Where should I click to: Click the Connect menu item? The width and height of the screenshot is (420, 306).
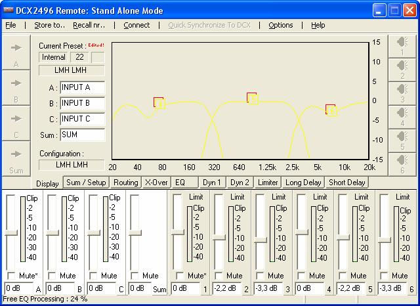click(136, 25)
